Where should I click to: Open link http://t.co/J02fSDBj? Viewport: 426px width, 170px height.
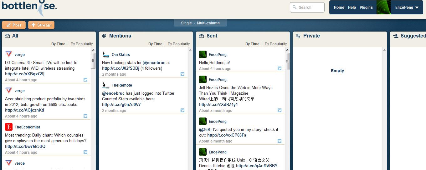(121, 68)
